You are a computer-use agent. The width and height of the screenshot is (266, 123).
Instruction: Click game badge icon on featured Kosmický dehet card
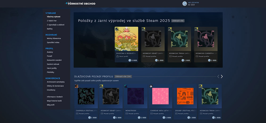tap(143, 29)
